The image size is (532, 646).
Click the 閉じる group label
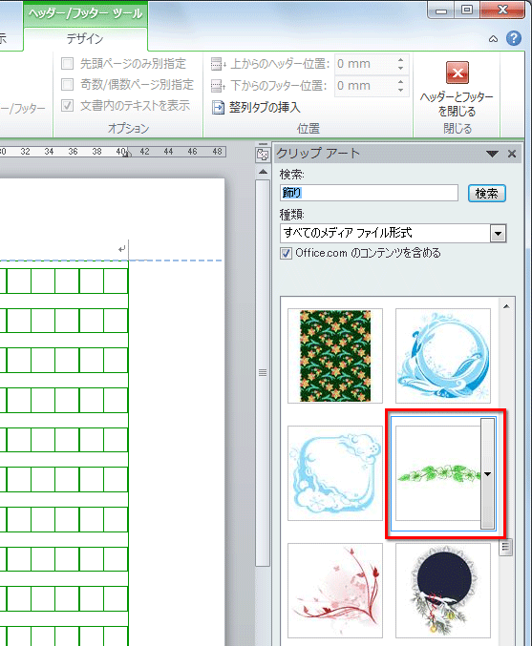(x=458, y=129)
